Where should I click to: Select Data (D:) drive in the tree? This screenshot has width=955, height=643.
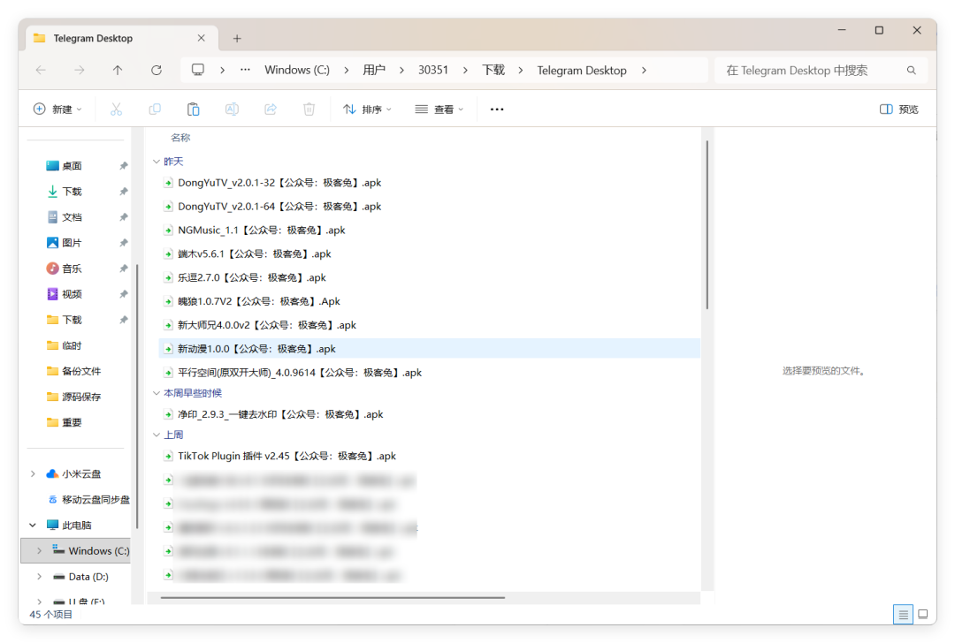tap(88, 577)
